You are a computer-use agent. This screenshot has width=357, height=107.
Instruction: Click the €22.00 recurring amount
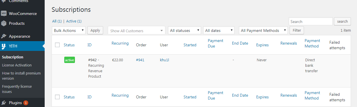click(118, 60)
